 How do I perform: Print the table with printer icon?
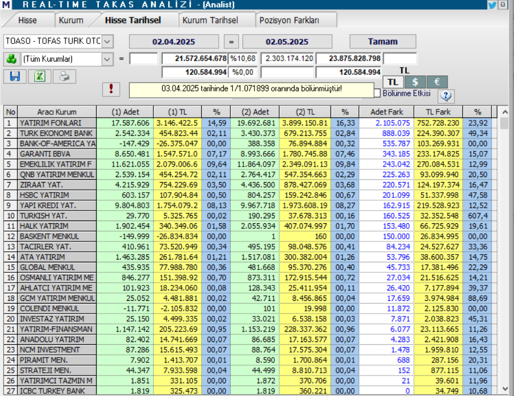[x=64, y=76]
